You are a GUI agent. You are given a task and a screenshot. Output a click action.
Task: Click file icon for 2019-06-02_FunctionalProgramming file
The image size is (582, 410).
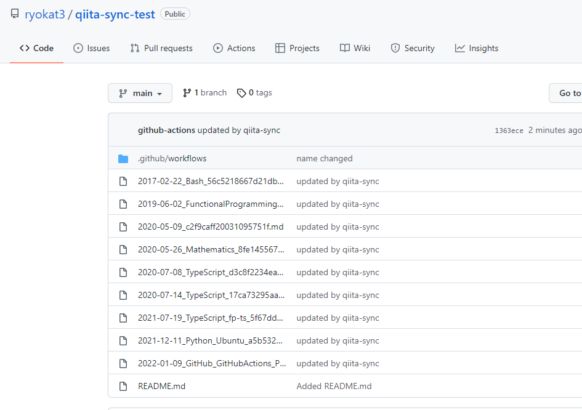pyautogui.click(x=123, y=204)
